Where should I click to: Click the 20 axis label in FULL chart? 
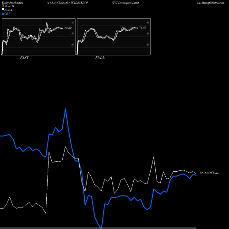click(148, 44)
